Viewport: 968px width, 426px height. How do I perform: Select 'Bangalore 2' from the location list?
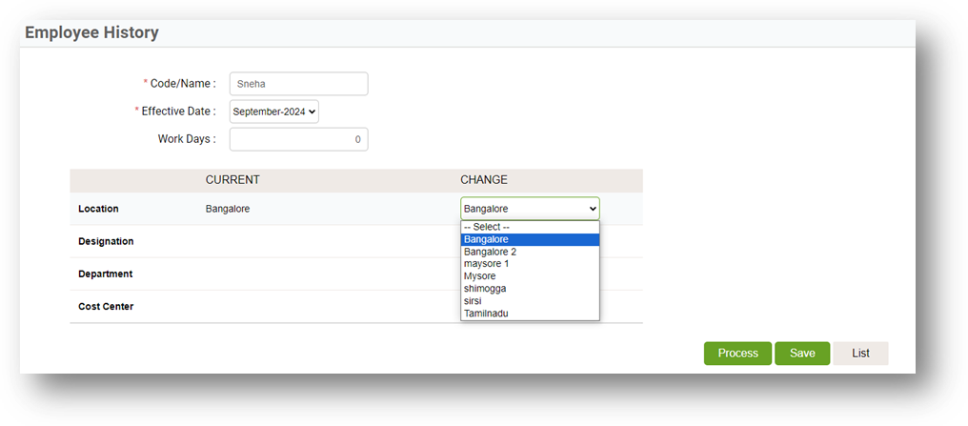pos(530,252)
